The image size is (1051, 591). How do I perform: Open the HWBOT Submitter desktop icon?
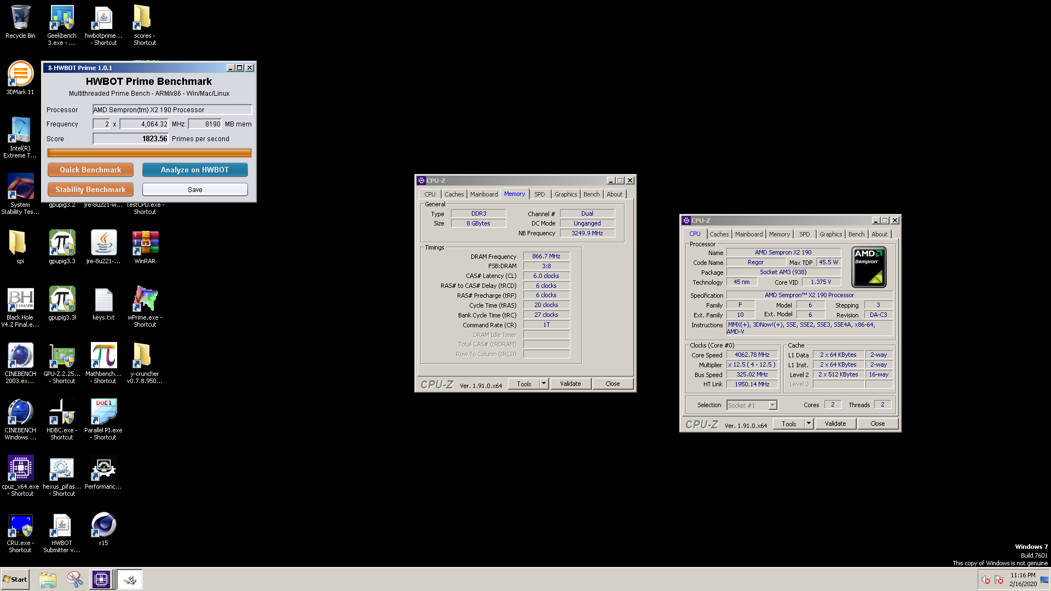tap(62, 532)
